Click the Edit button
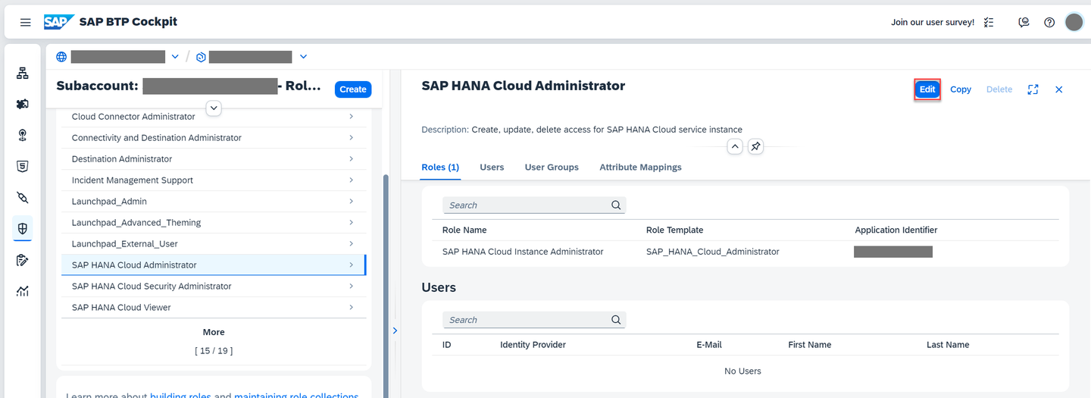 [927, 89]
